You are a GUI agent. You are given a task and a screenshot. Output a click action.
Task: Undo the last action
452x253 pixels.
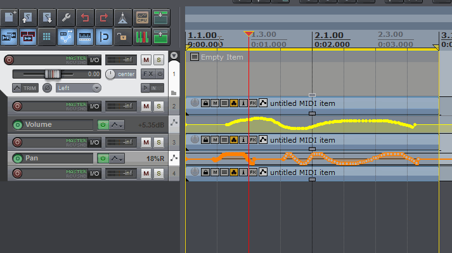[x=85, y=18]
